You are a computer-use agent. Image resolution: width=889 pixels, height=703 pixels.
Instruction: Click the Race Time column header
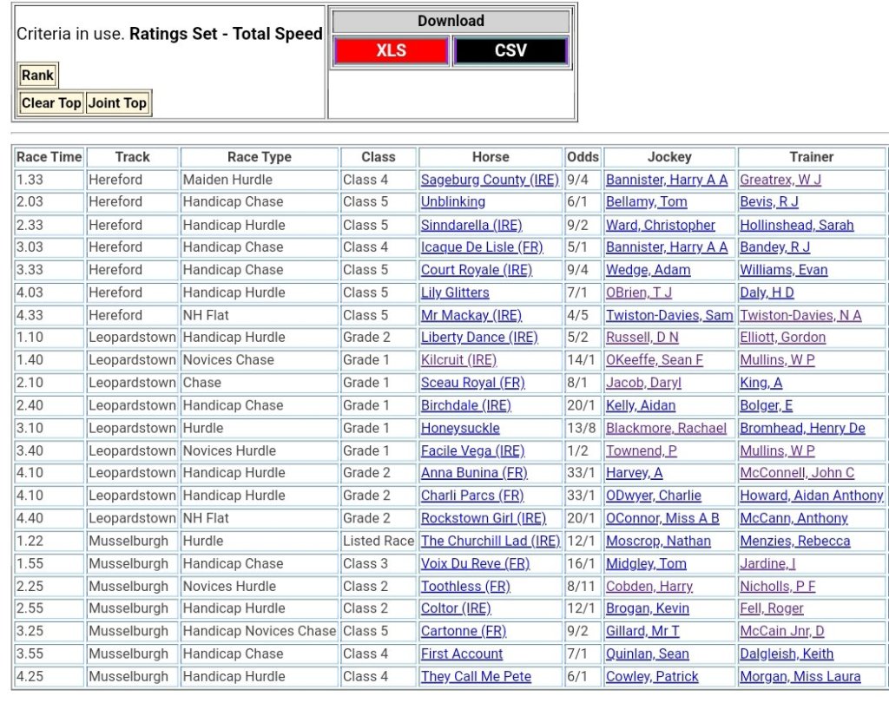point(49,157)
